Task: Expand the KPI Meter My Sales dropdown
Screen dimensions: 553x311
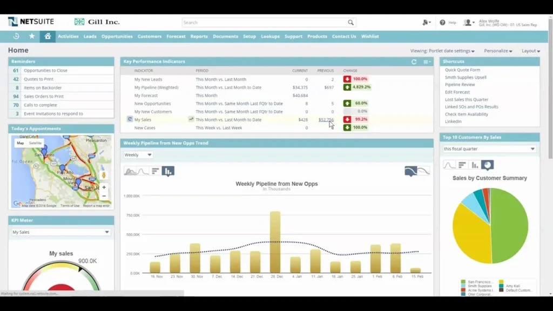Action: pos(61,232)
